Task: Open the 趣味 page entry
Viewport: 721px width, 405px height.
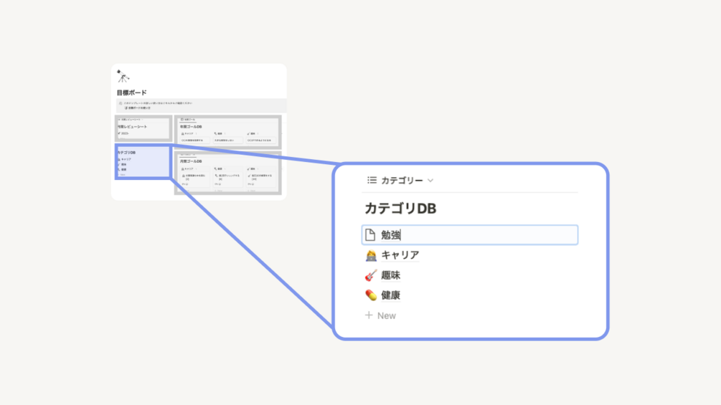Action: coord(391,275)
